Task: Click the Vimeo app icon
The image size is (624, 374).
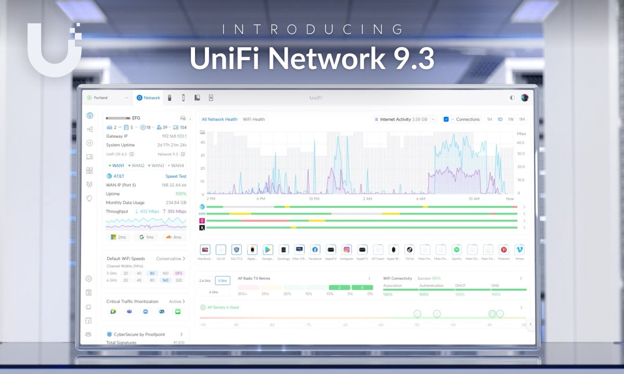Action: pyautogui.click(x=519, y=250)
